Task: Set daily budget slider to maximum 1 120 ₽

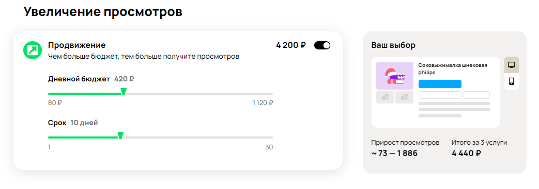Action: [x=272, y=94]
